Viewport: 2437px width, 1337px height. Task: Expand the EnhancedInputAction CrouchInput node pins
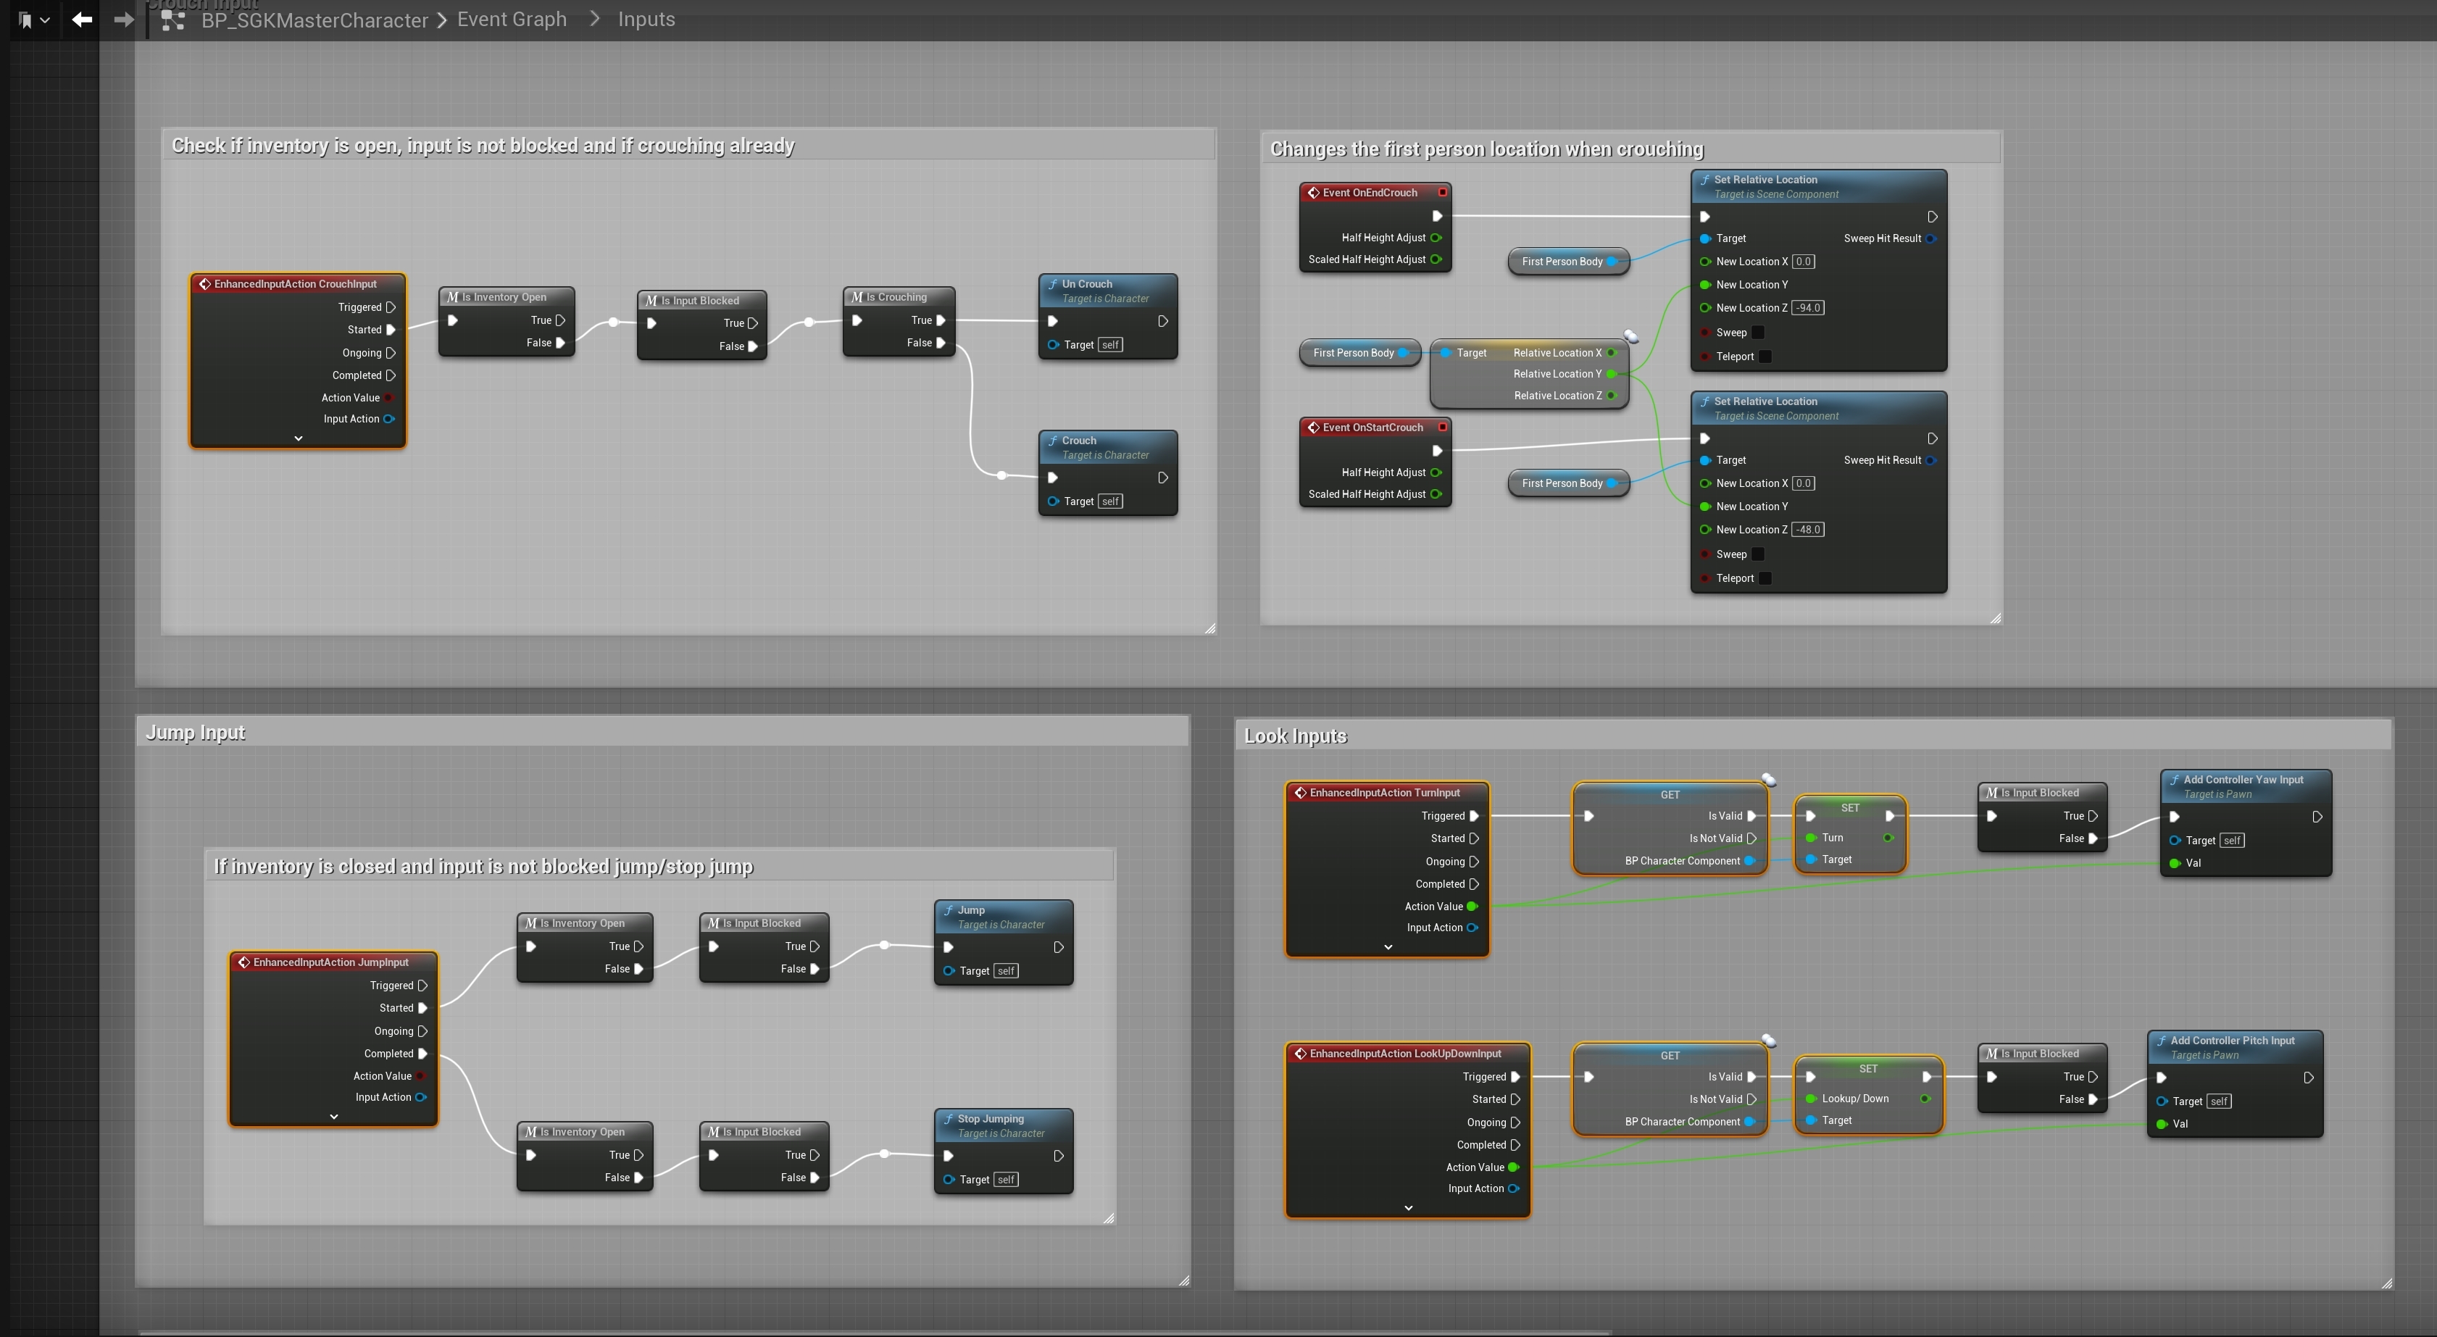(298, 438)
